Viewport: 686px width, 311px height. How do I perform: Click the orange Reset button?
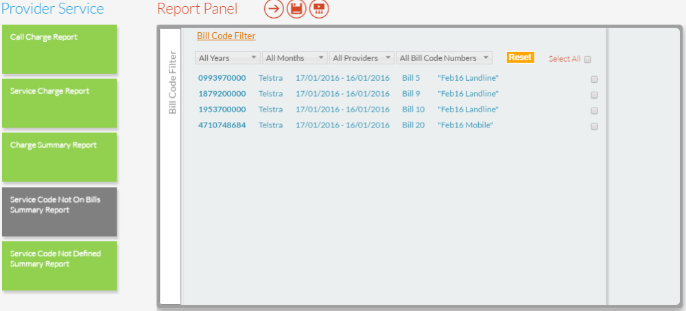point(520,58)
